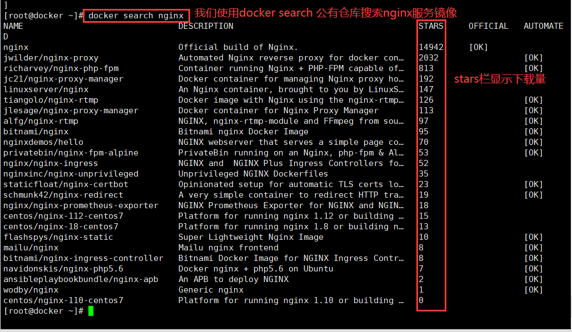Select 'nginxinc/nginx-unprivileged' image name
The height and width of the screenshot is (332, 572).
(x=71, y=174)
